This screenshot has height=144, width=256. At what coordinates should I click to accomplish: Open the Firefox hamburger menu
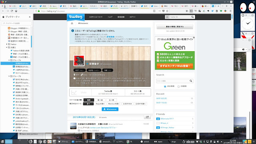tap(230, 11)
